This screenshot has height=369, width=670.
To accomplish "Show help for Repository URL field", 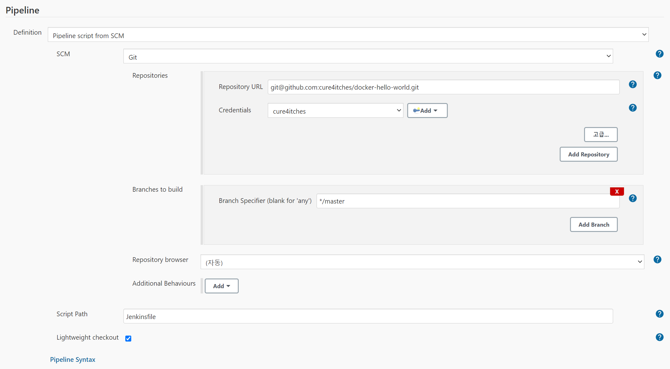I will point(632,84).
